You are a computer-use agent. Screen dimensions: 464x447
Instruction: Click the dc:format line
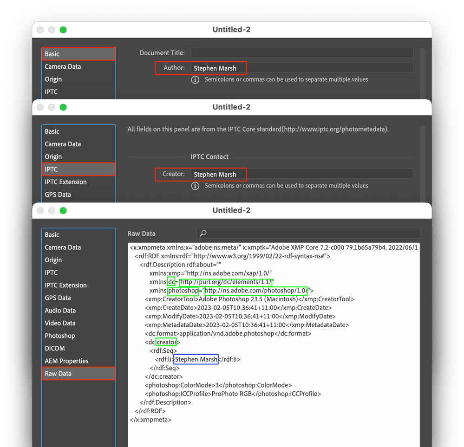coord(228,334)
